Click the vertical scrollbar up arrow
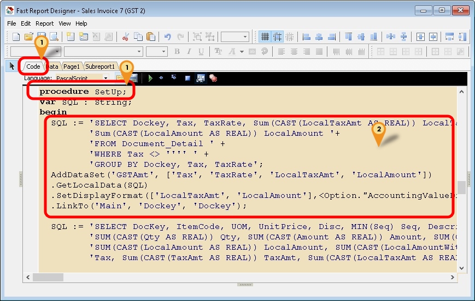 click(461, 92)
